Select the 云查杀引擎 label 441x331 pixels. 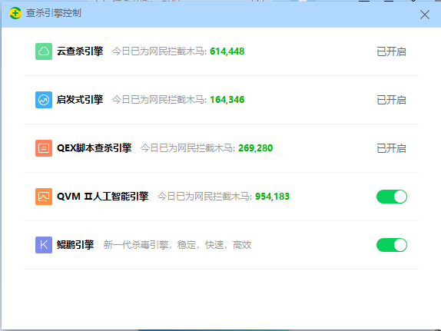(80, 51)
